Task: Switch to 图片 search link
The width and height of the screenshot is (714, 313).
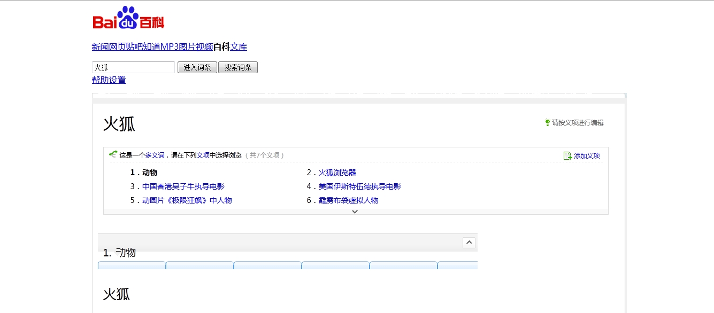Action: (x=188, y=47)
